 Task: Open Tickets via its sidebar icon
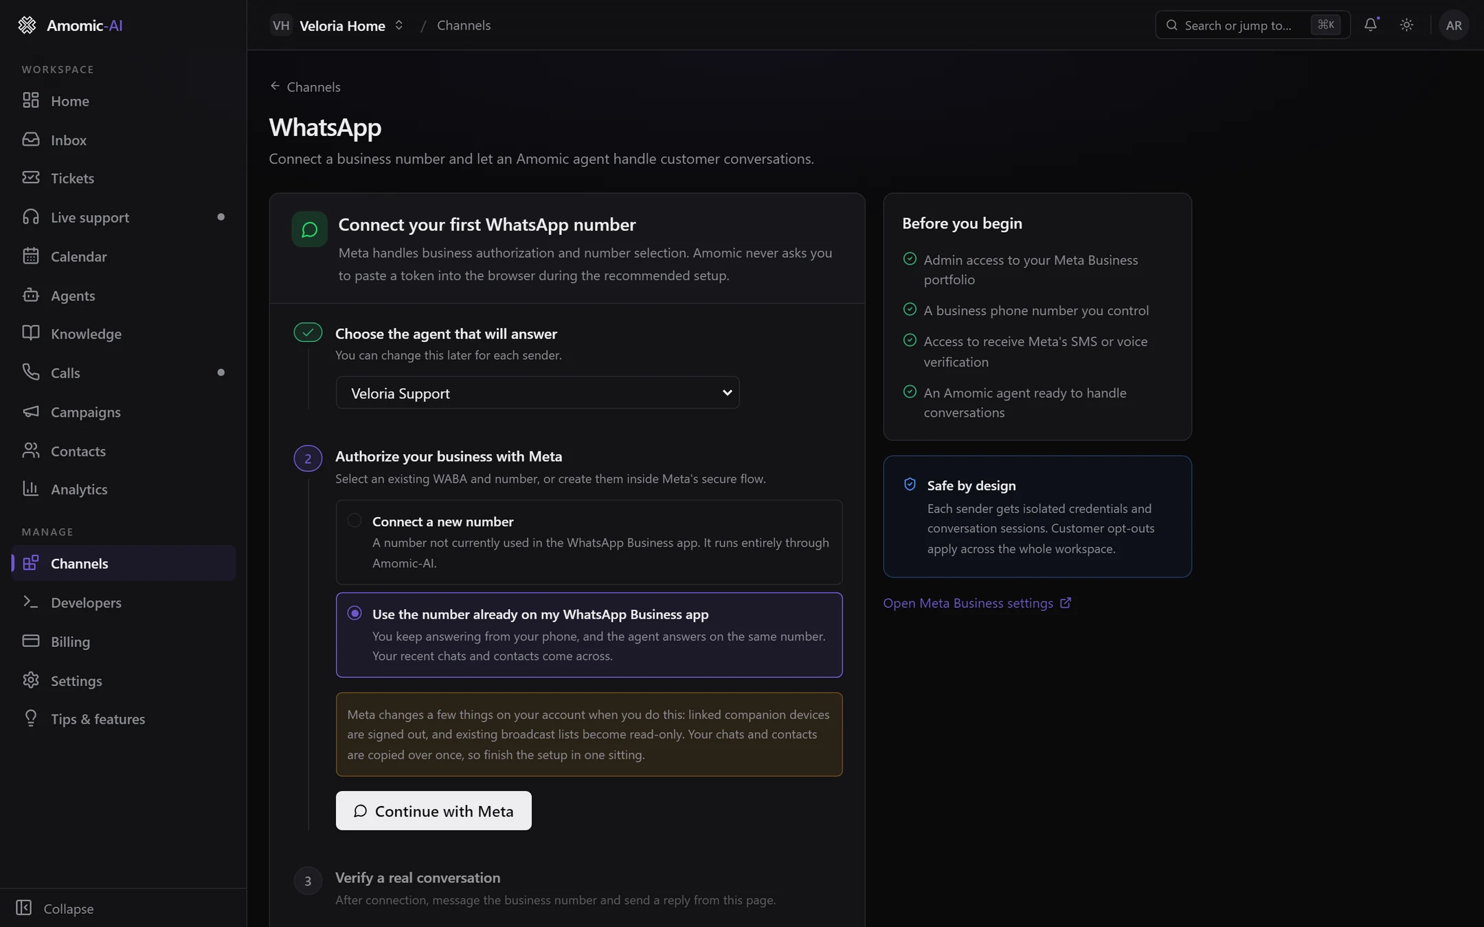(30, 178)
